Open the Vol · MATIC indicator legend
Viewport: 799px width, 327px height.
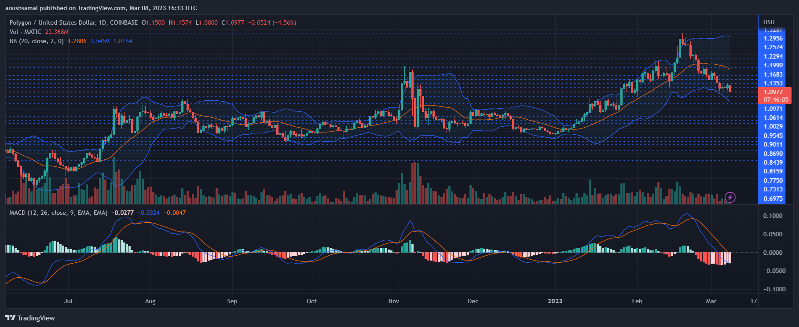25,32
